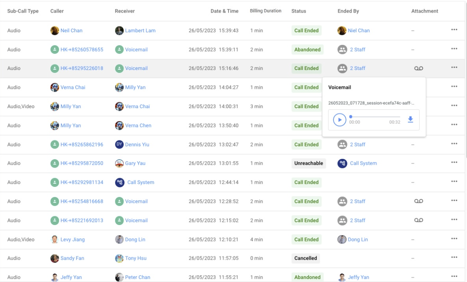Sort by the Billing Duration column header
The height and width of the screenshot is (282, 467).
click(265, 11)
